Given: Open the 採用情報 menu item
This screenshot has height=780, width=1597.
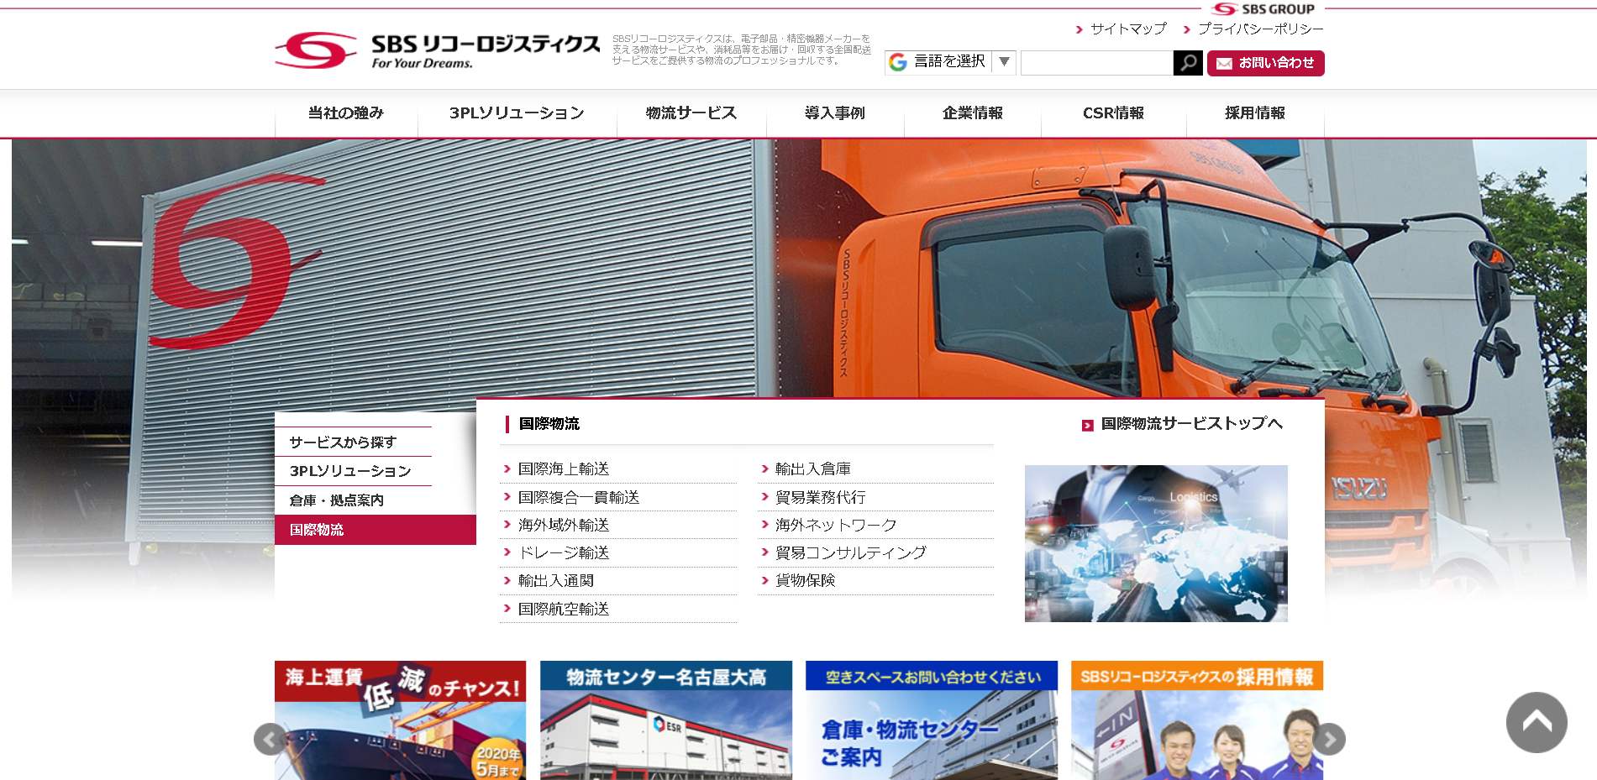Looking at the screenshot, I should (1254, 113).
